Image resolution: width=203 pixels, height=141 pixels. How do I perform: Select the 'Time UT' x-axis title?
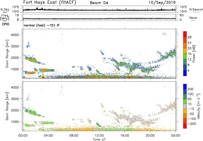tap(99, 139)
